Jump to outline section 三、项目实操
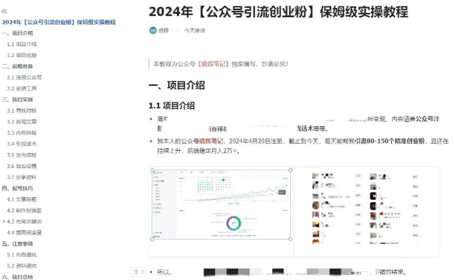Viewport: 454px width, 280px height. click(17, 100)
